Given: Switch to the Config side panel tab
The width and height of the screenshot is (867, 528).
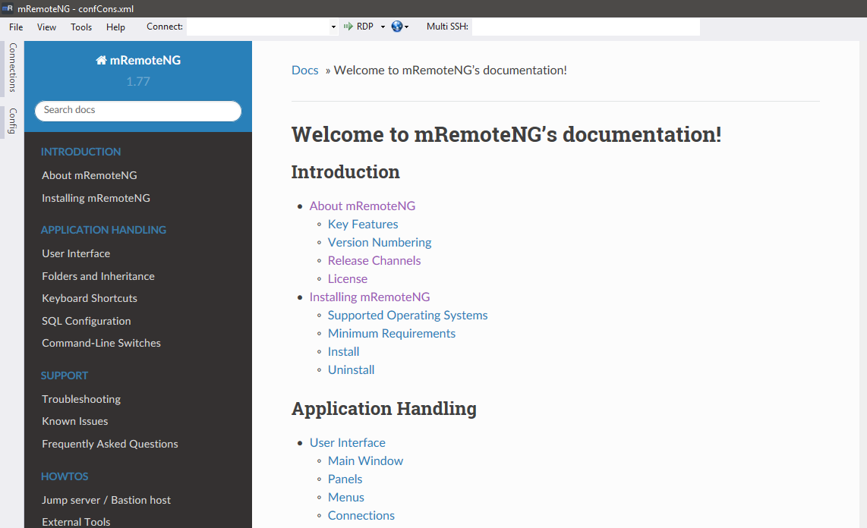Looking at the screenshot, I should (x=12, y=120).
